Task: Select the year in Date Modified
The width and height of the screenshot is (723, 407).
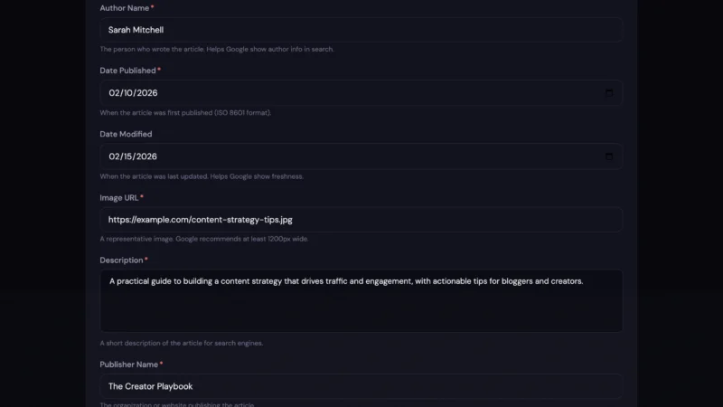Action: click(146, 156)
